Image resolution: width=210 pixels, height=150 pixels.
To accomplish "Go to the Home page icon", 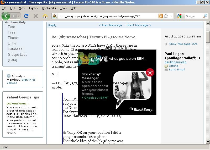I will [x=45, y=16].
